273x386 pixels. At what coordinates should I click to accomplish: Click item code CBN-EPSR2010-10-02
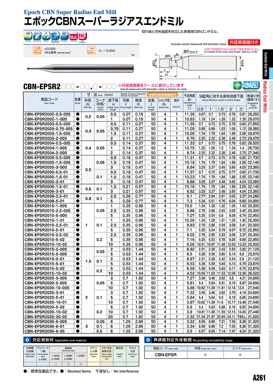(45, 244)
